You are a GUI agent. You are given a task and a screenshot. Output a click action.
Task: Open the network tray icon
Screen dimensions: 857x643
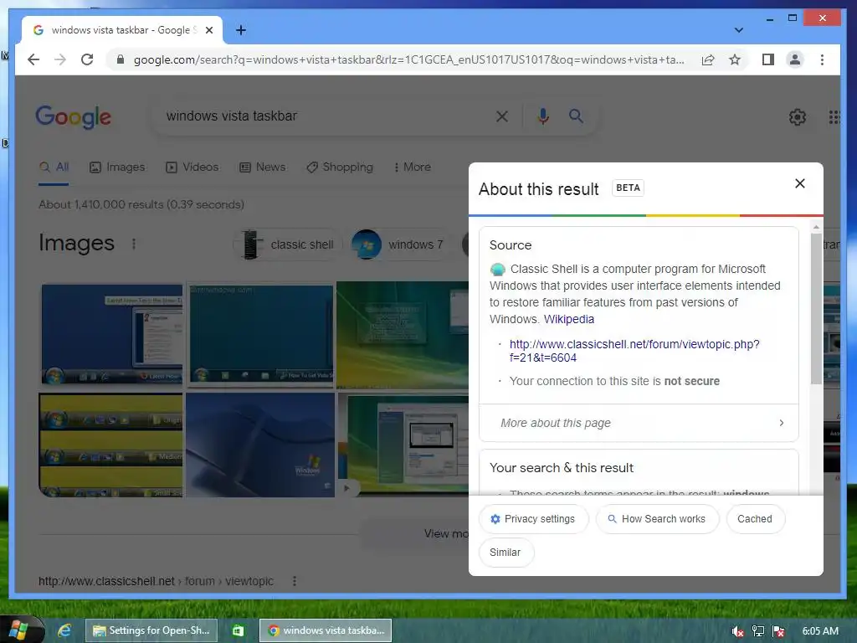(757, 631)
